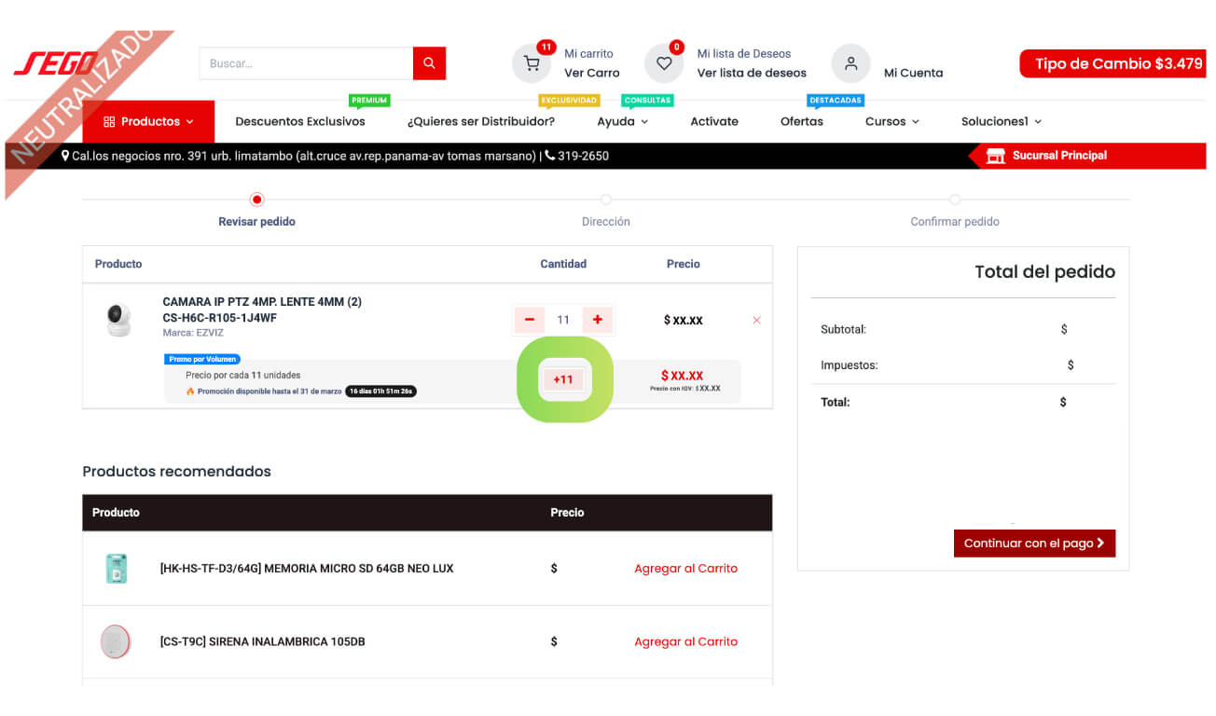The image size is (1216, 716).
Task: Click the Sucursal Principal store icon
Action: [995, 156]
